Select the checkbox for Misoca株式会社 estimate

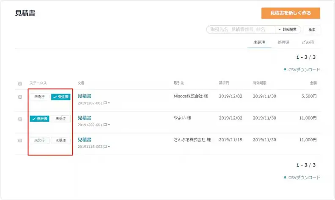click(x=20, y=97)
